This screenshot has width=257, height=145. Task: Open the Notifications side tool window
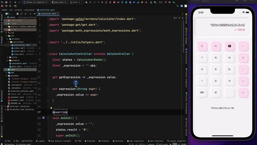(x=186, y=56)
